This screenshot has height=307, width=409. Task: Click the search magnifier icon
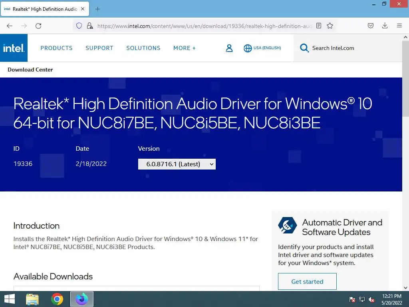tap(304, 48)
